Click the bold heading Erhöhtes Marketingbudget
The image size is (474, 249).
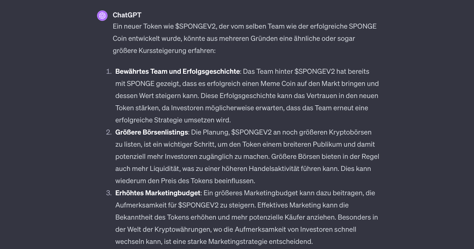point(158,193)
